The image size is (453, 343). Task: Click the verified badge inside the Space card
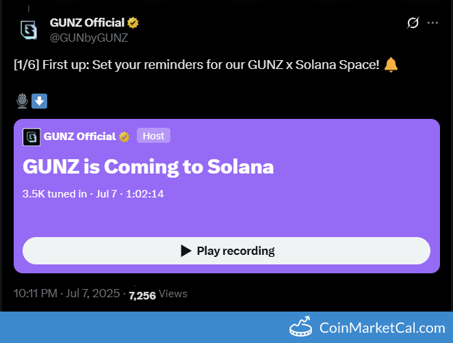[125, 136]
